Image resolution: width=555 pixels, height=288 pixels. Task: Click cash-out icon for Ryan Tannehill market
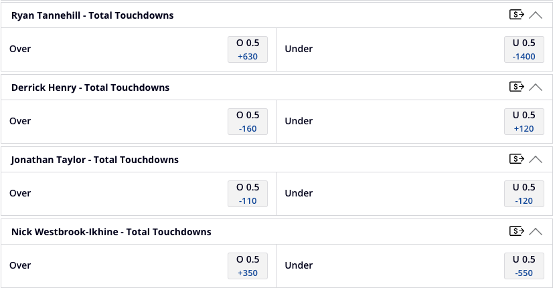(516, 15)
